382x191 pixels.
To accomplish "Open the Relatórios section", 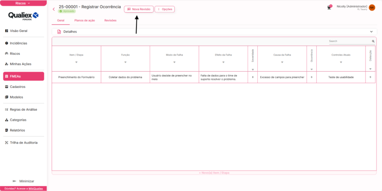I will [x=17, y=130].
